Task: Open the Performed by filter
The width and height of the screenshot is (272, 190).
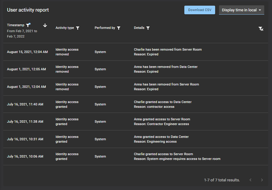Action: pyautogui.click(x=119, y=28)
